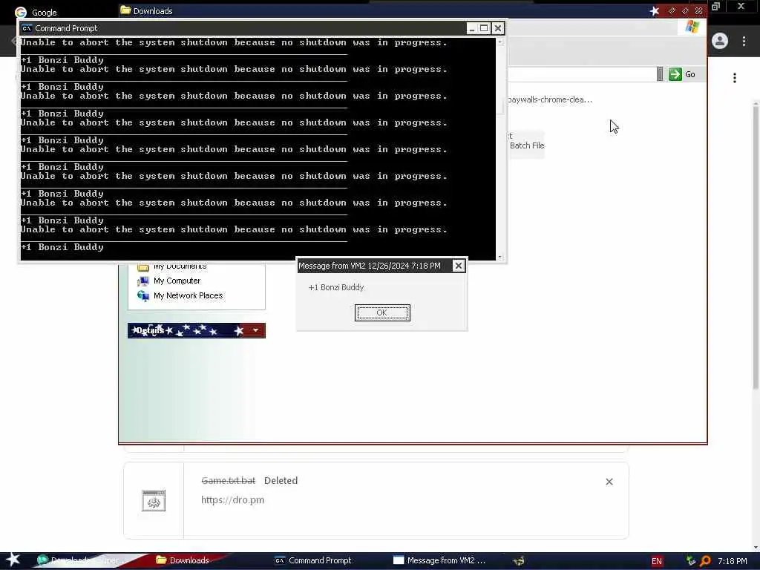
Task: Click the star icon in Downloads title bar
Action: click(655, 10)
